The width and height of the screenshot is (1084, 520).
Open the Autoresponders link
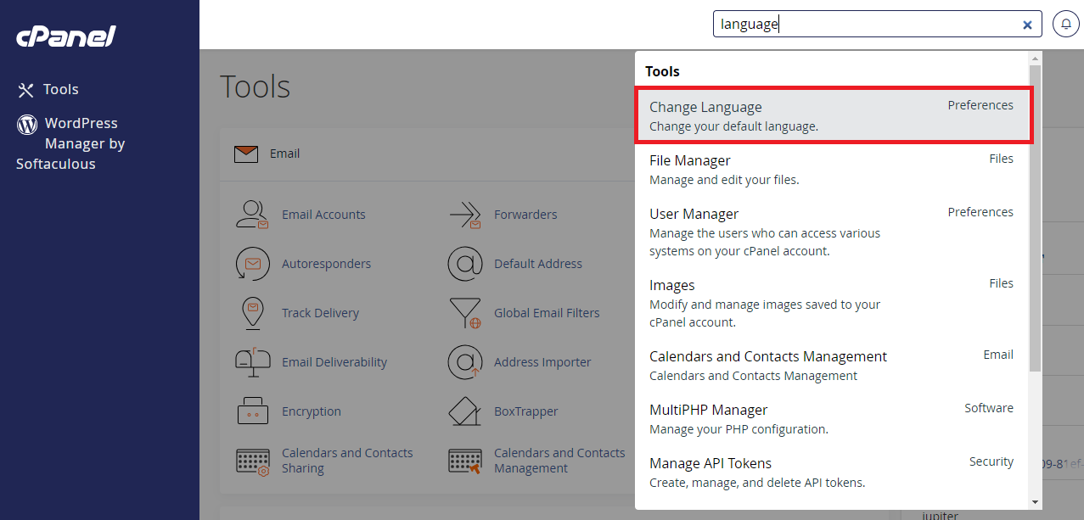pos(326,264)
